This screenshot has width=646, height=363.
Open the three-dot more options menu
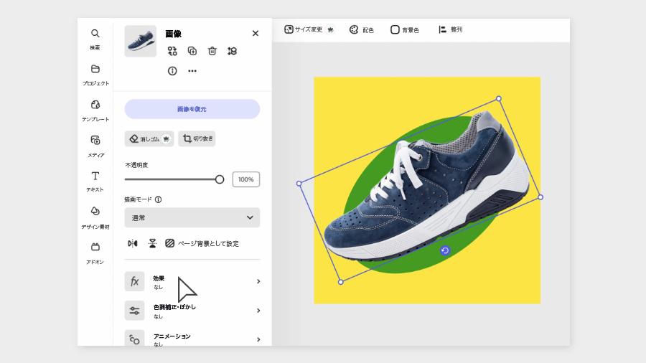point(192,71)
